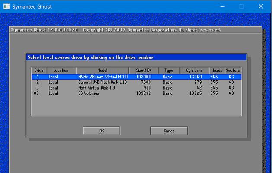
Task: Click Local in the General USB Flash Disk row
Action: coord(53,82)
